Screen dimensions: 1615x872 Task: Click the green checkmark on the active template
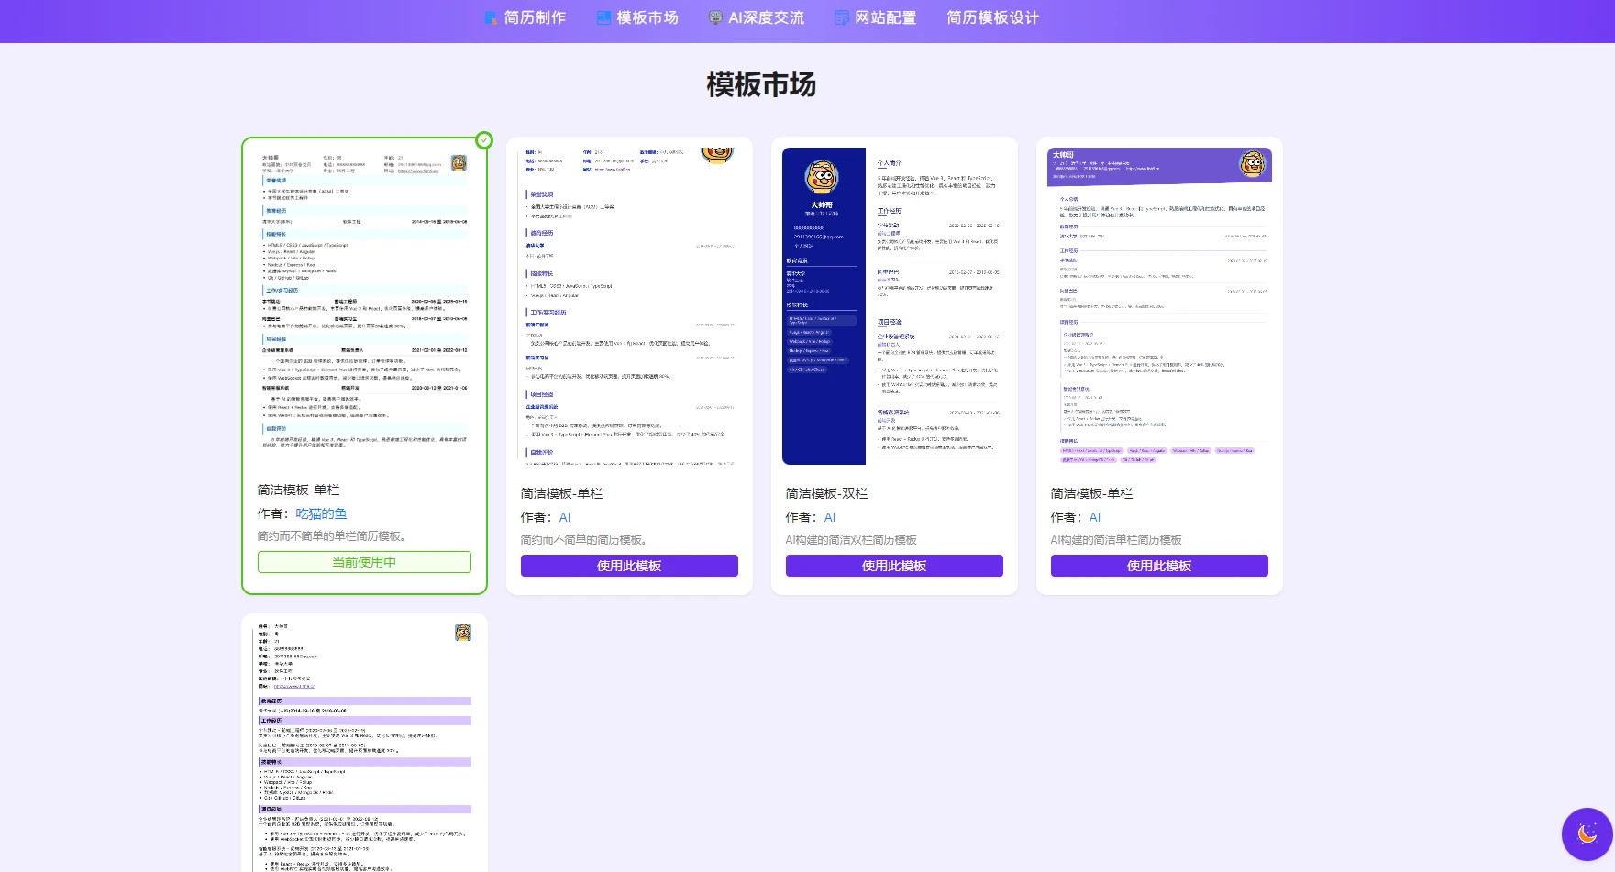[483, 140]
